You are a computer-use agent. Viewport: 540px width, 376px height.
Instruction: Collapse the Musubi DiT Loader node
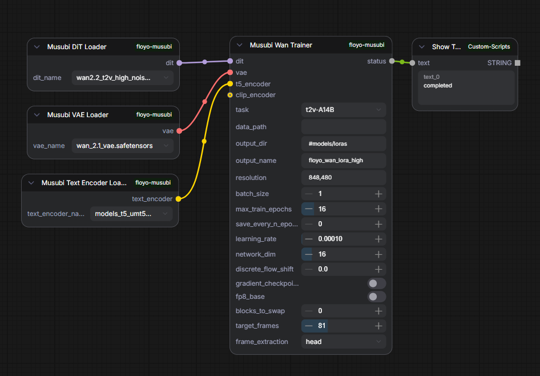(x=37, y=47)
